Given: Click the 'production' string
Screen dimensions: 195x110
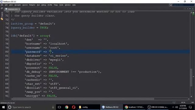Looking at the screenshot, I should pyautogui.click(x=88, y=72).
